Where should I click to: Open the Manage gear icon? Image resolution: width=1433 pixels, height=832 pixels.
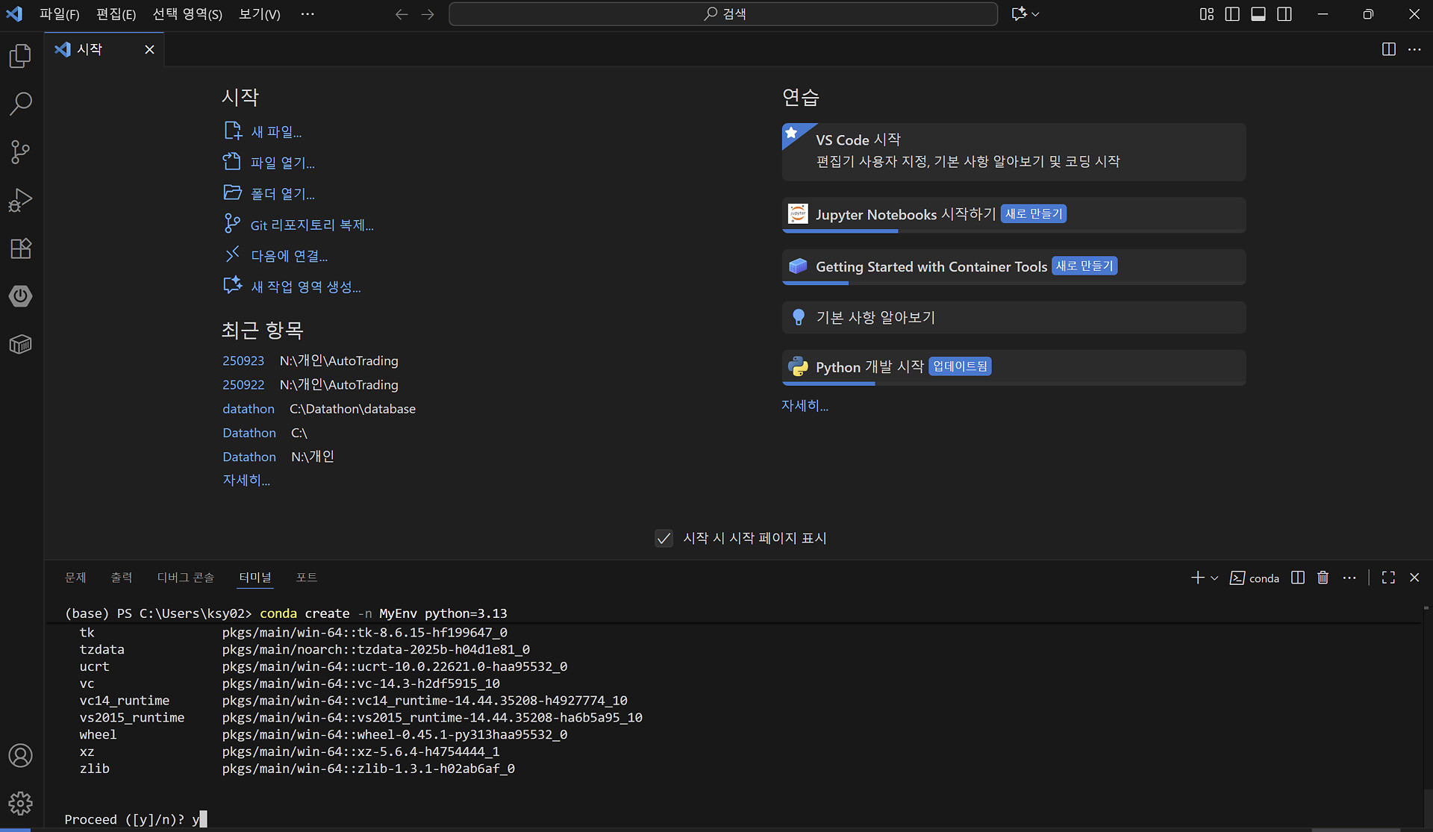click(20, 803)
